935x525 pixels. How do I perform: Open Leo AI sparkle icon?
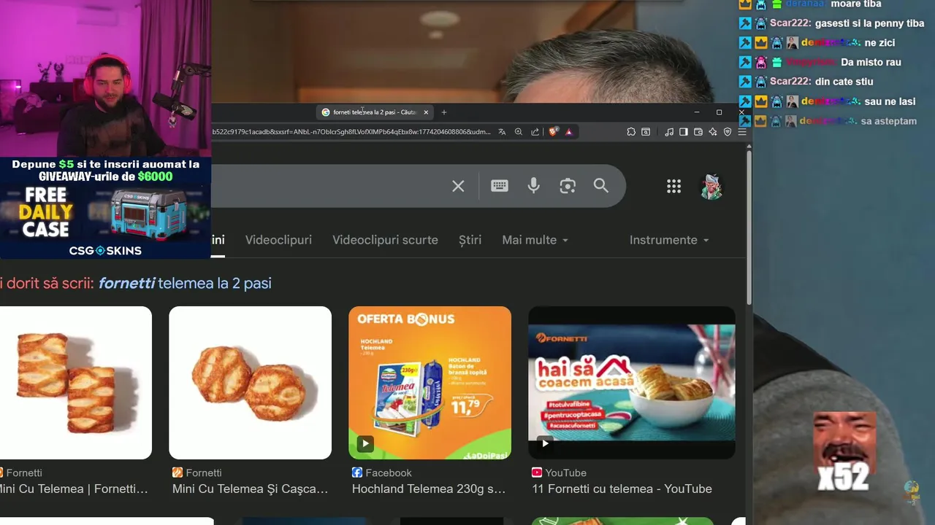pyautogui.click(x=713, y=132)
